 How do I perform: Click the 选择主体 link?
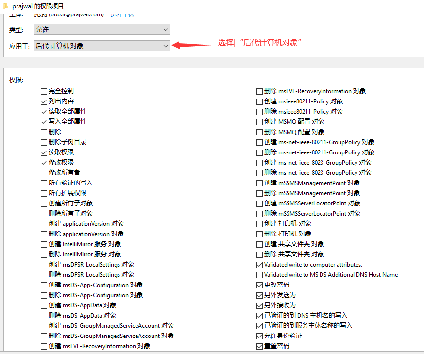122,15
